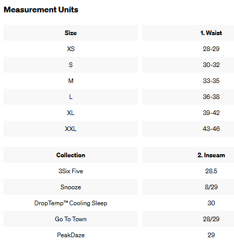The width and height of the screenshot is (234, 246).
Task: Select the 1. Waist column header
Action: [x=188, y=33]
